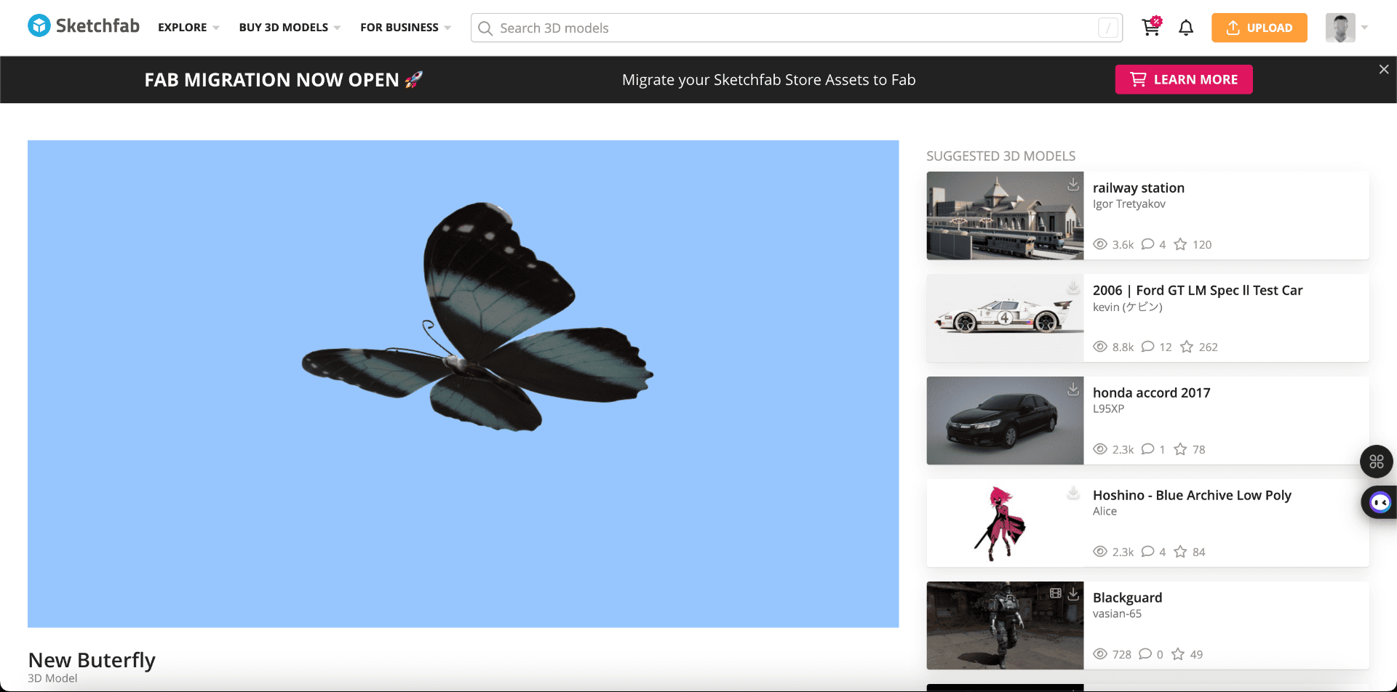
Task: Click the Fab Migration Now Open text
Action: 284,79
